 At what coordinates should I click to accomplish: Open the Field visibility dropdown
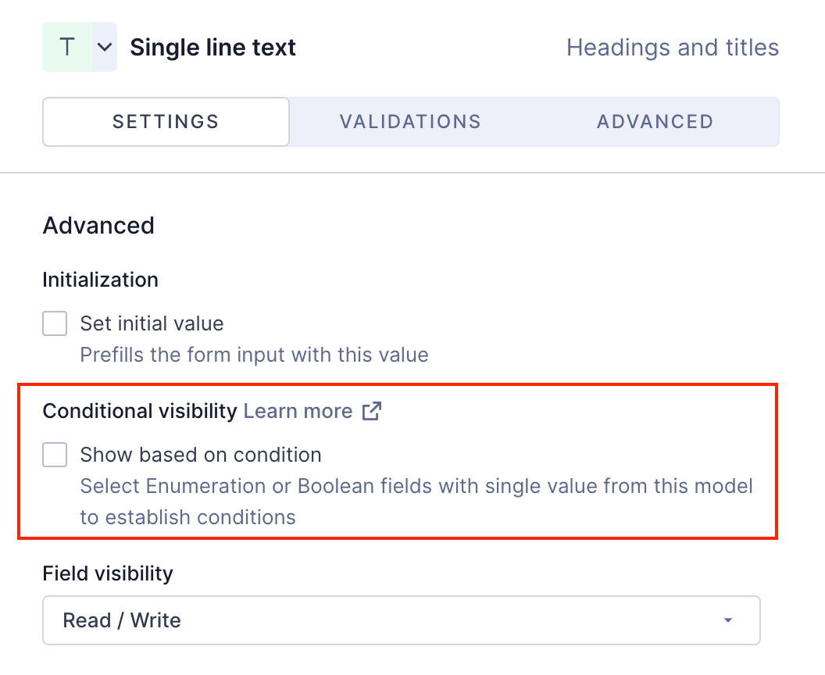[401, 620]
